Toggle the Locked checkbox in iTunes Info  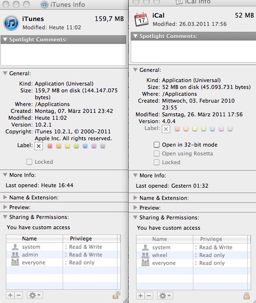[29, 162]
